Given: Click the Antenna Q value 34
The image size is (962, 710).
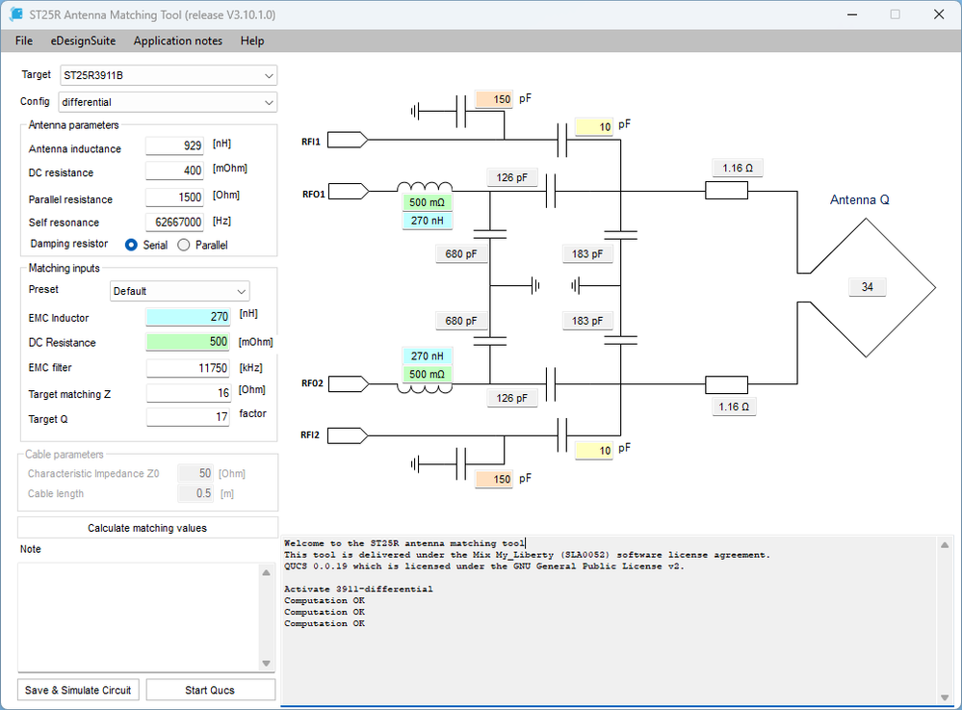Looking at the screenshot, I should [867, 286].
